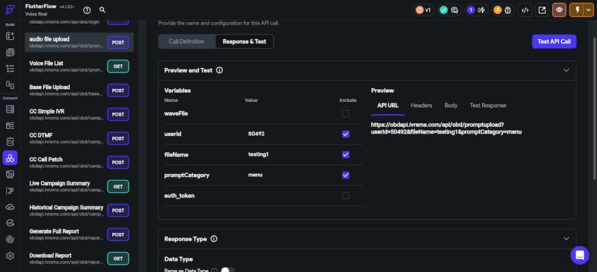
Task: Collapse the Preview and Test section
Action: (x=566, y=70)
